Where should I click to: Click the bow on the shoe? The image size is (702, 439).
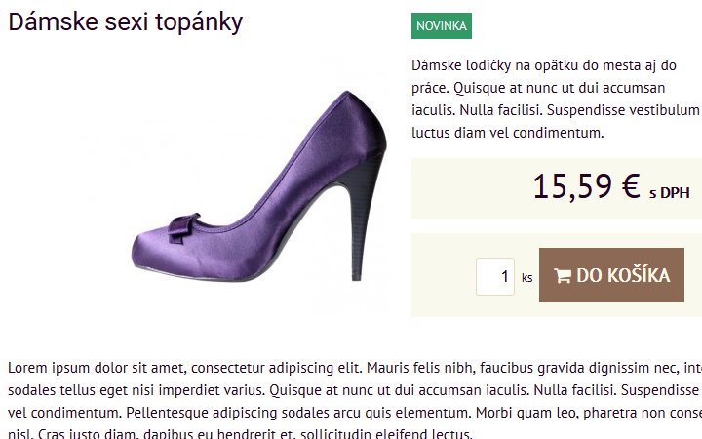coord(183,226)
